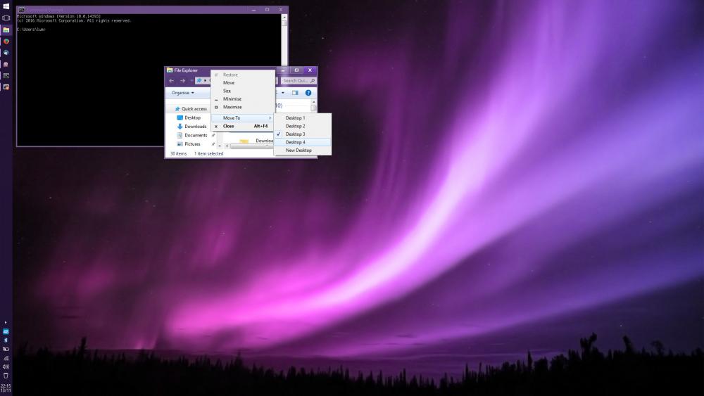Open Task View from the taskbar

[6, 18]
